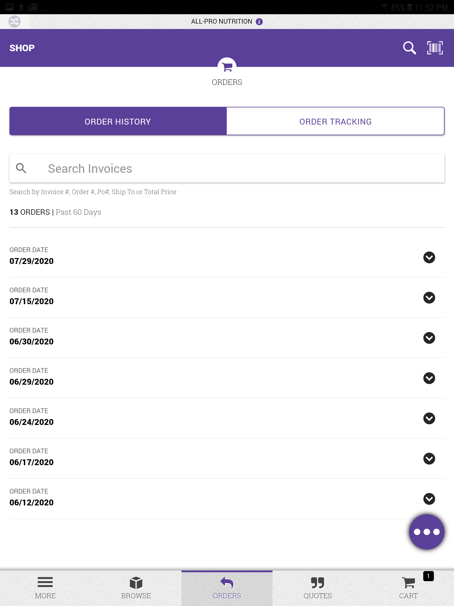Tap the 06/12/2020 order date text
454x606 pixels.
(32, 502)
